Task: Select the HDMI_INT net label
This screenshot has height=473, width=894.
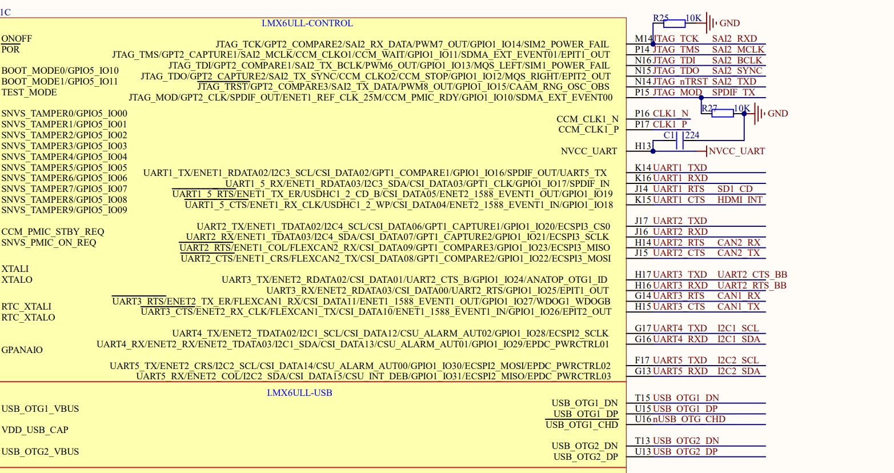Action: click(x=740, y=199)
